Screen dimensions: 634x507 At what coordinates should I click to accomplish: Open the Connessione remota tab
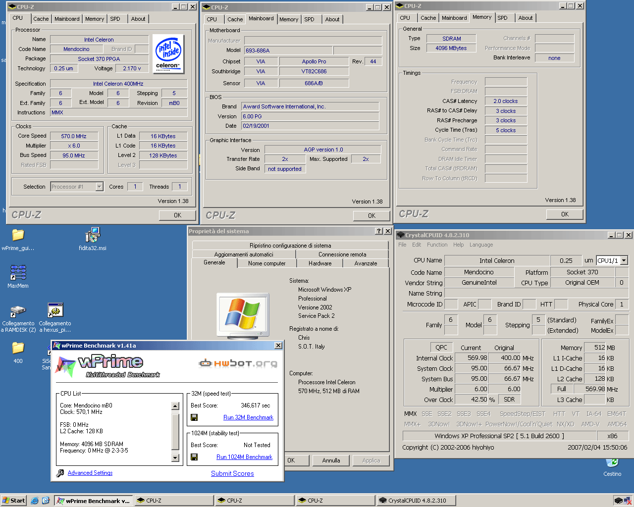coord(342,254)
